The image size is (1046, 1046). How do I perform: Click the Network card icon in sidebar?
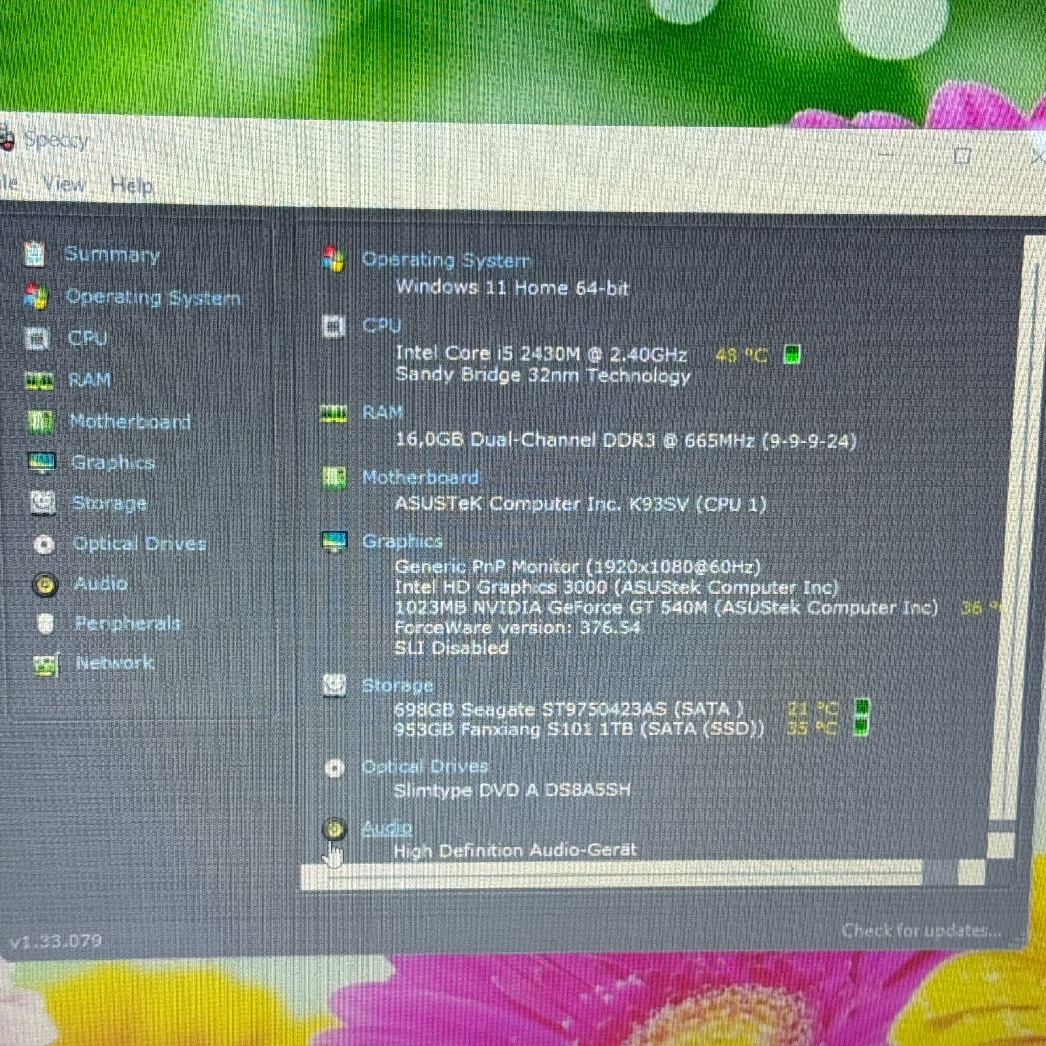[x=46, y=664]
